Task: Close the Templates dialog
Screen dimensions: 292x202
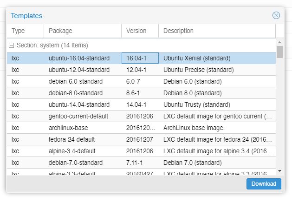Action: pos(276,15)
